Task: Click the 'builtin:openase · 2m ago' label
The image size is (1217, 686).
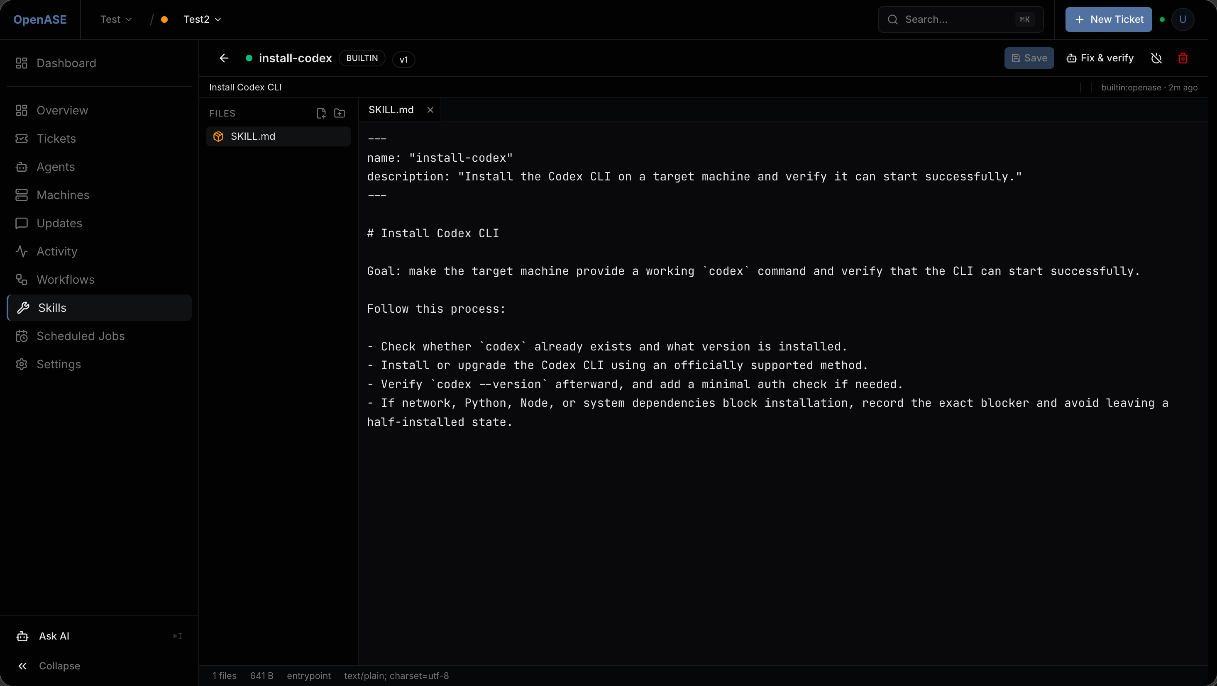Action: coord(1149,88)
